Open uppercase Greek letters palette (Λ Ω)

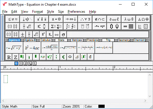click(x=143, y=19)
